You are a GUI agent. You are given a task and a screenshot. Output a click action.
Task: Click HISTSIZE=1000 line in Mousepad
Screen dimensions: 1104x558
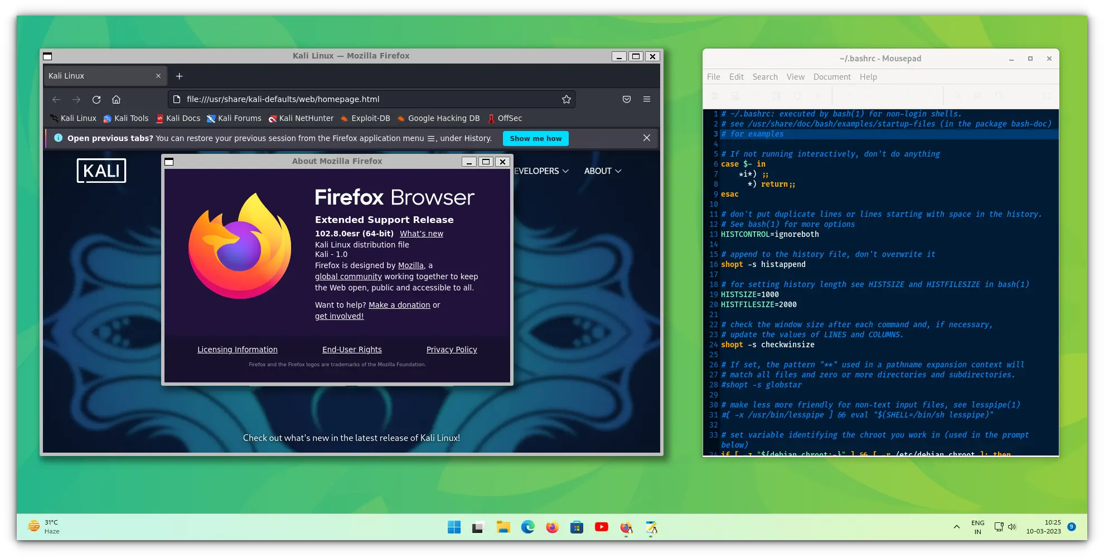(x=750, y=294)
